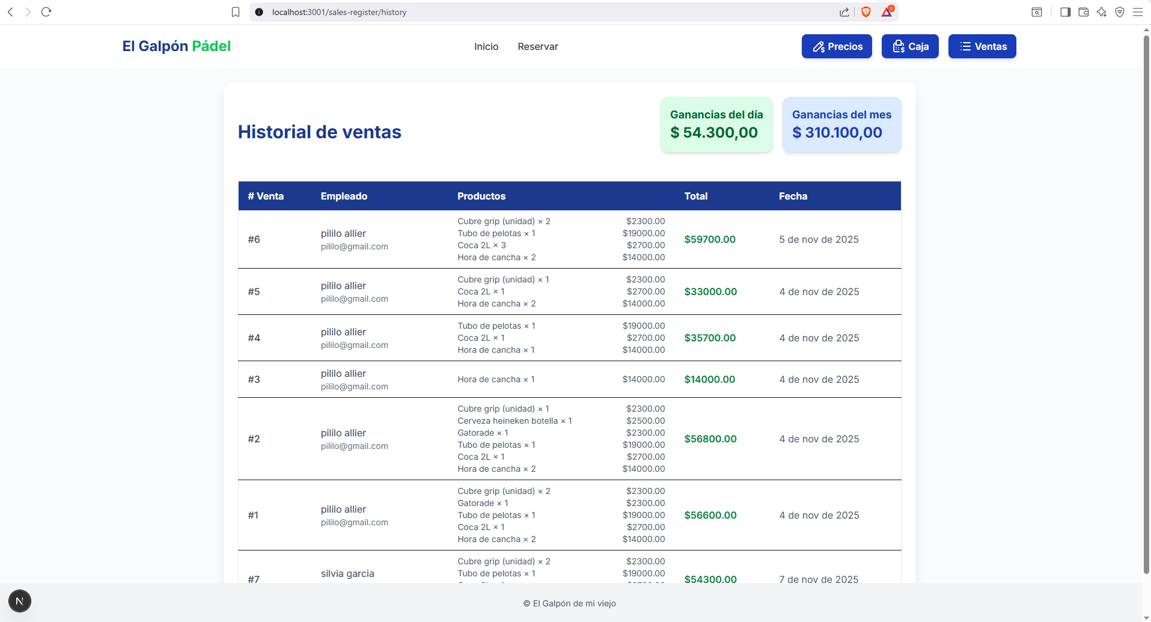
Task: Go back using the browser back arrow
Action: 10,12
